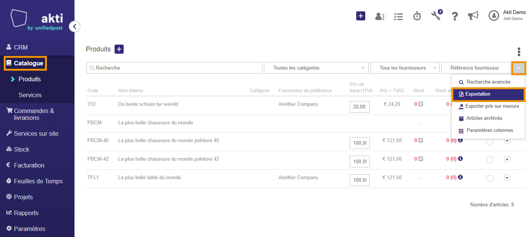
Task: Click the Akti Demo account name
Action: pyautogui.click(x=514, y=12)
